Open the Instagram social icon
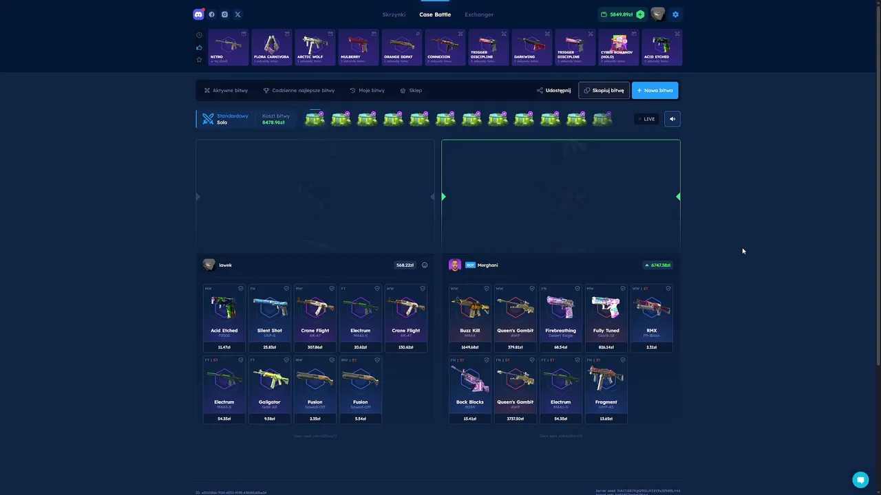The width and height of the screenshot is (881, 495). pos(224,14)
